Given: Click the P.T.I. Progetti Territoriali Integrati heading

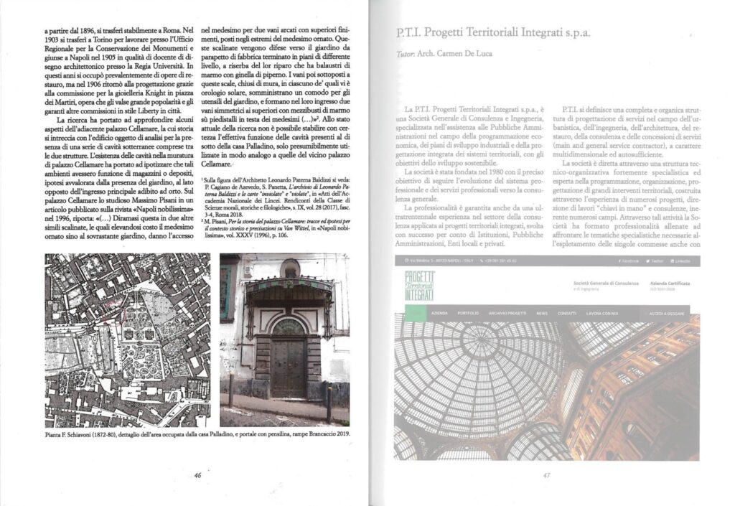Looking at the screenshot, I should tap(495, 33).
